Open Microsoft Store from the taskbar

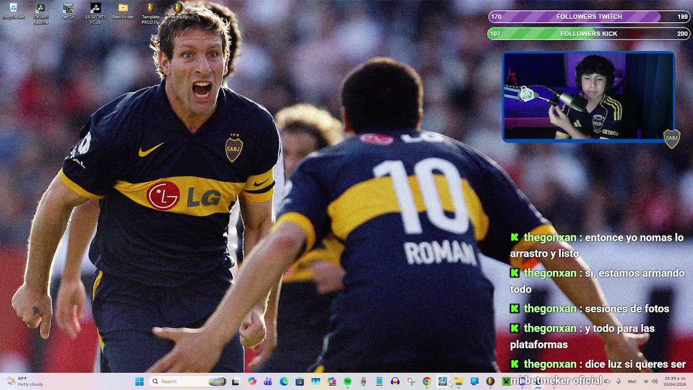[x=299, y=381]
